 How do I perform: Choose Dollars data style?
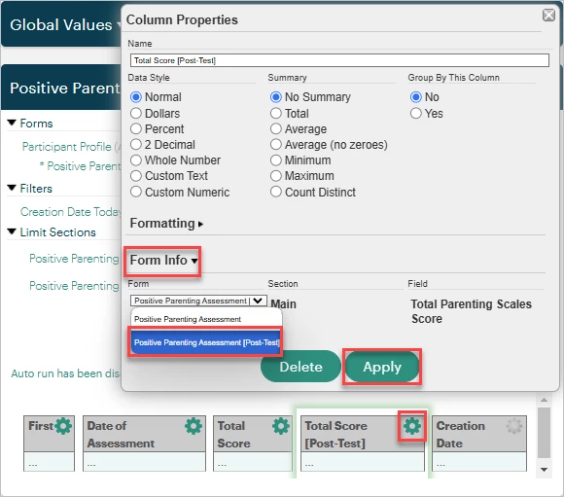point(136,113)
